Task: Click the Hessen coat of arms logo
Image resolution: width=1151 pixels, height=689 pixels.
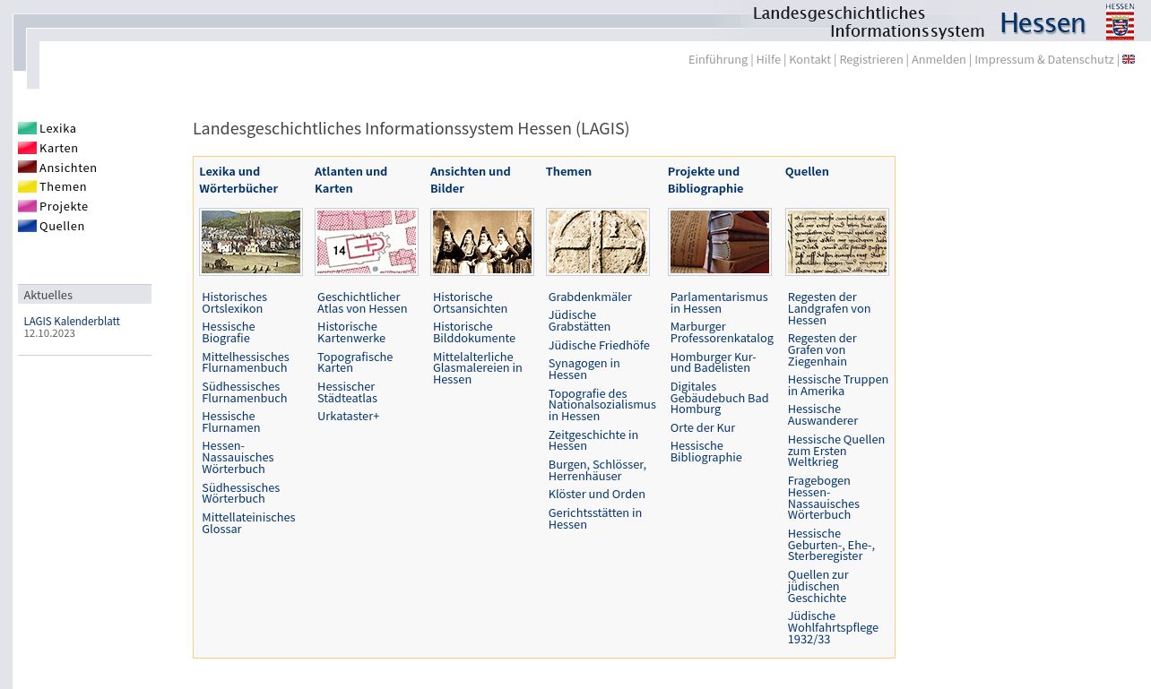Action: (x=1120, y=22)
